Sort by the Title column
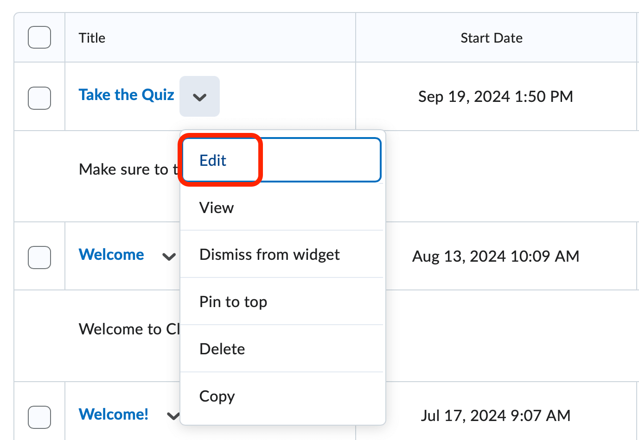 (x=91, y=38)
